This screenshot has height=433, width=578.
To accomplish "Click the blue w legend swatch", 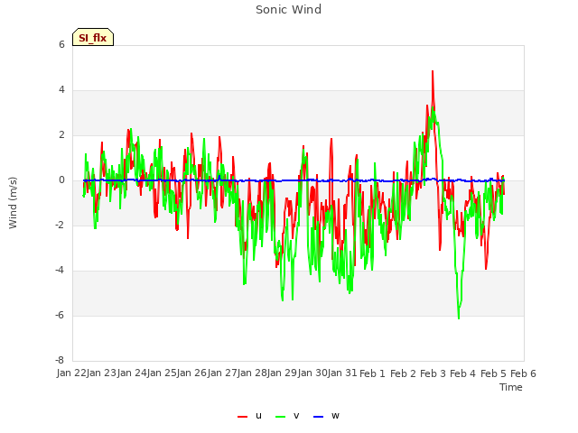I will click(x=319, y=417).
